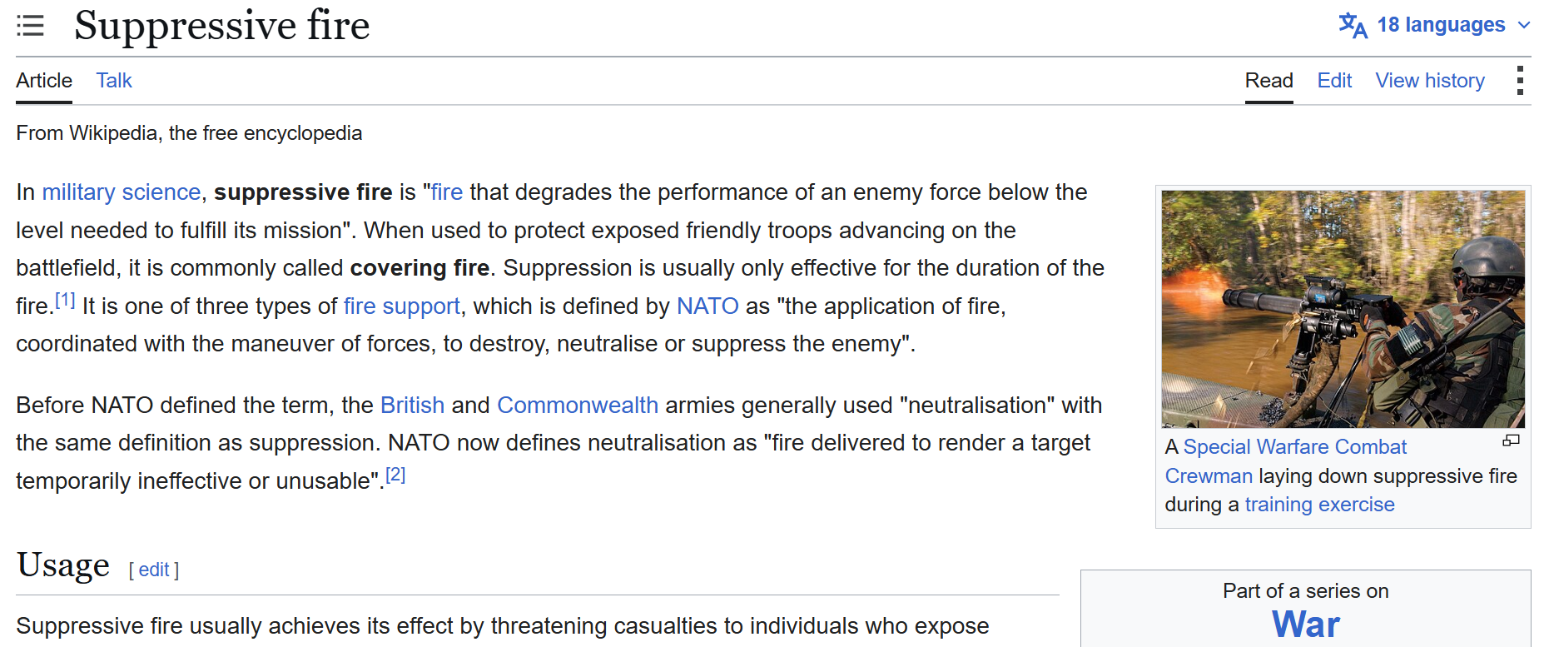Image resolution: width=1549 pixels, height=647 pixels.
Task: Open the Edit tab
Action: [x=1334, y=81]
